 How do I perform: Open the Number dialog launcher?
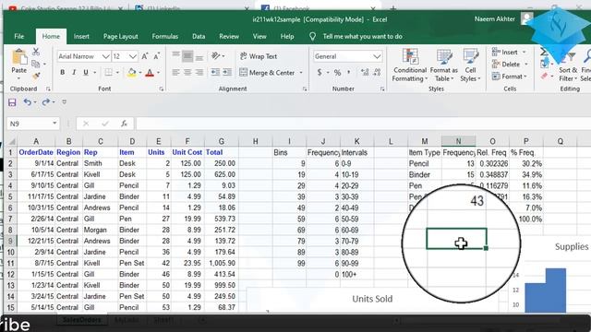tap(382, 89)
